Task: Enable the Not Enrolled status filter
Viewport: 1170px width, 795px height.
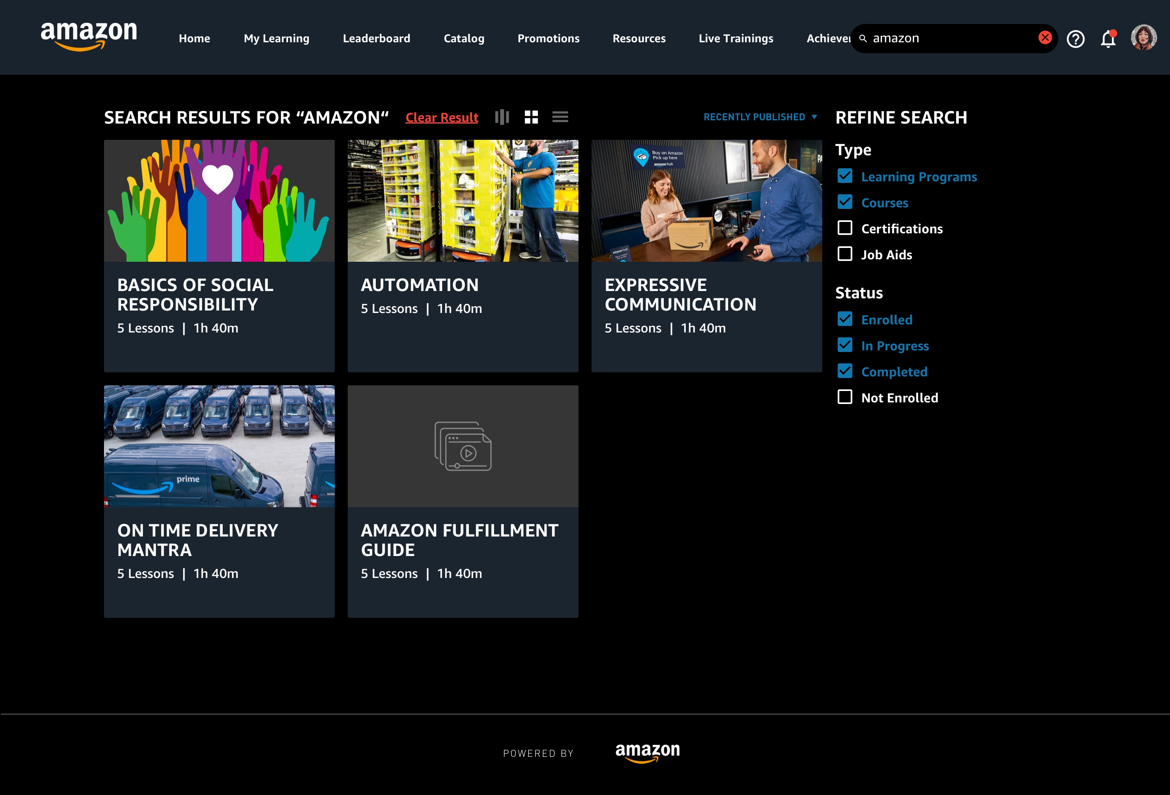Action: [845, 397]
